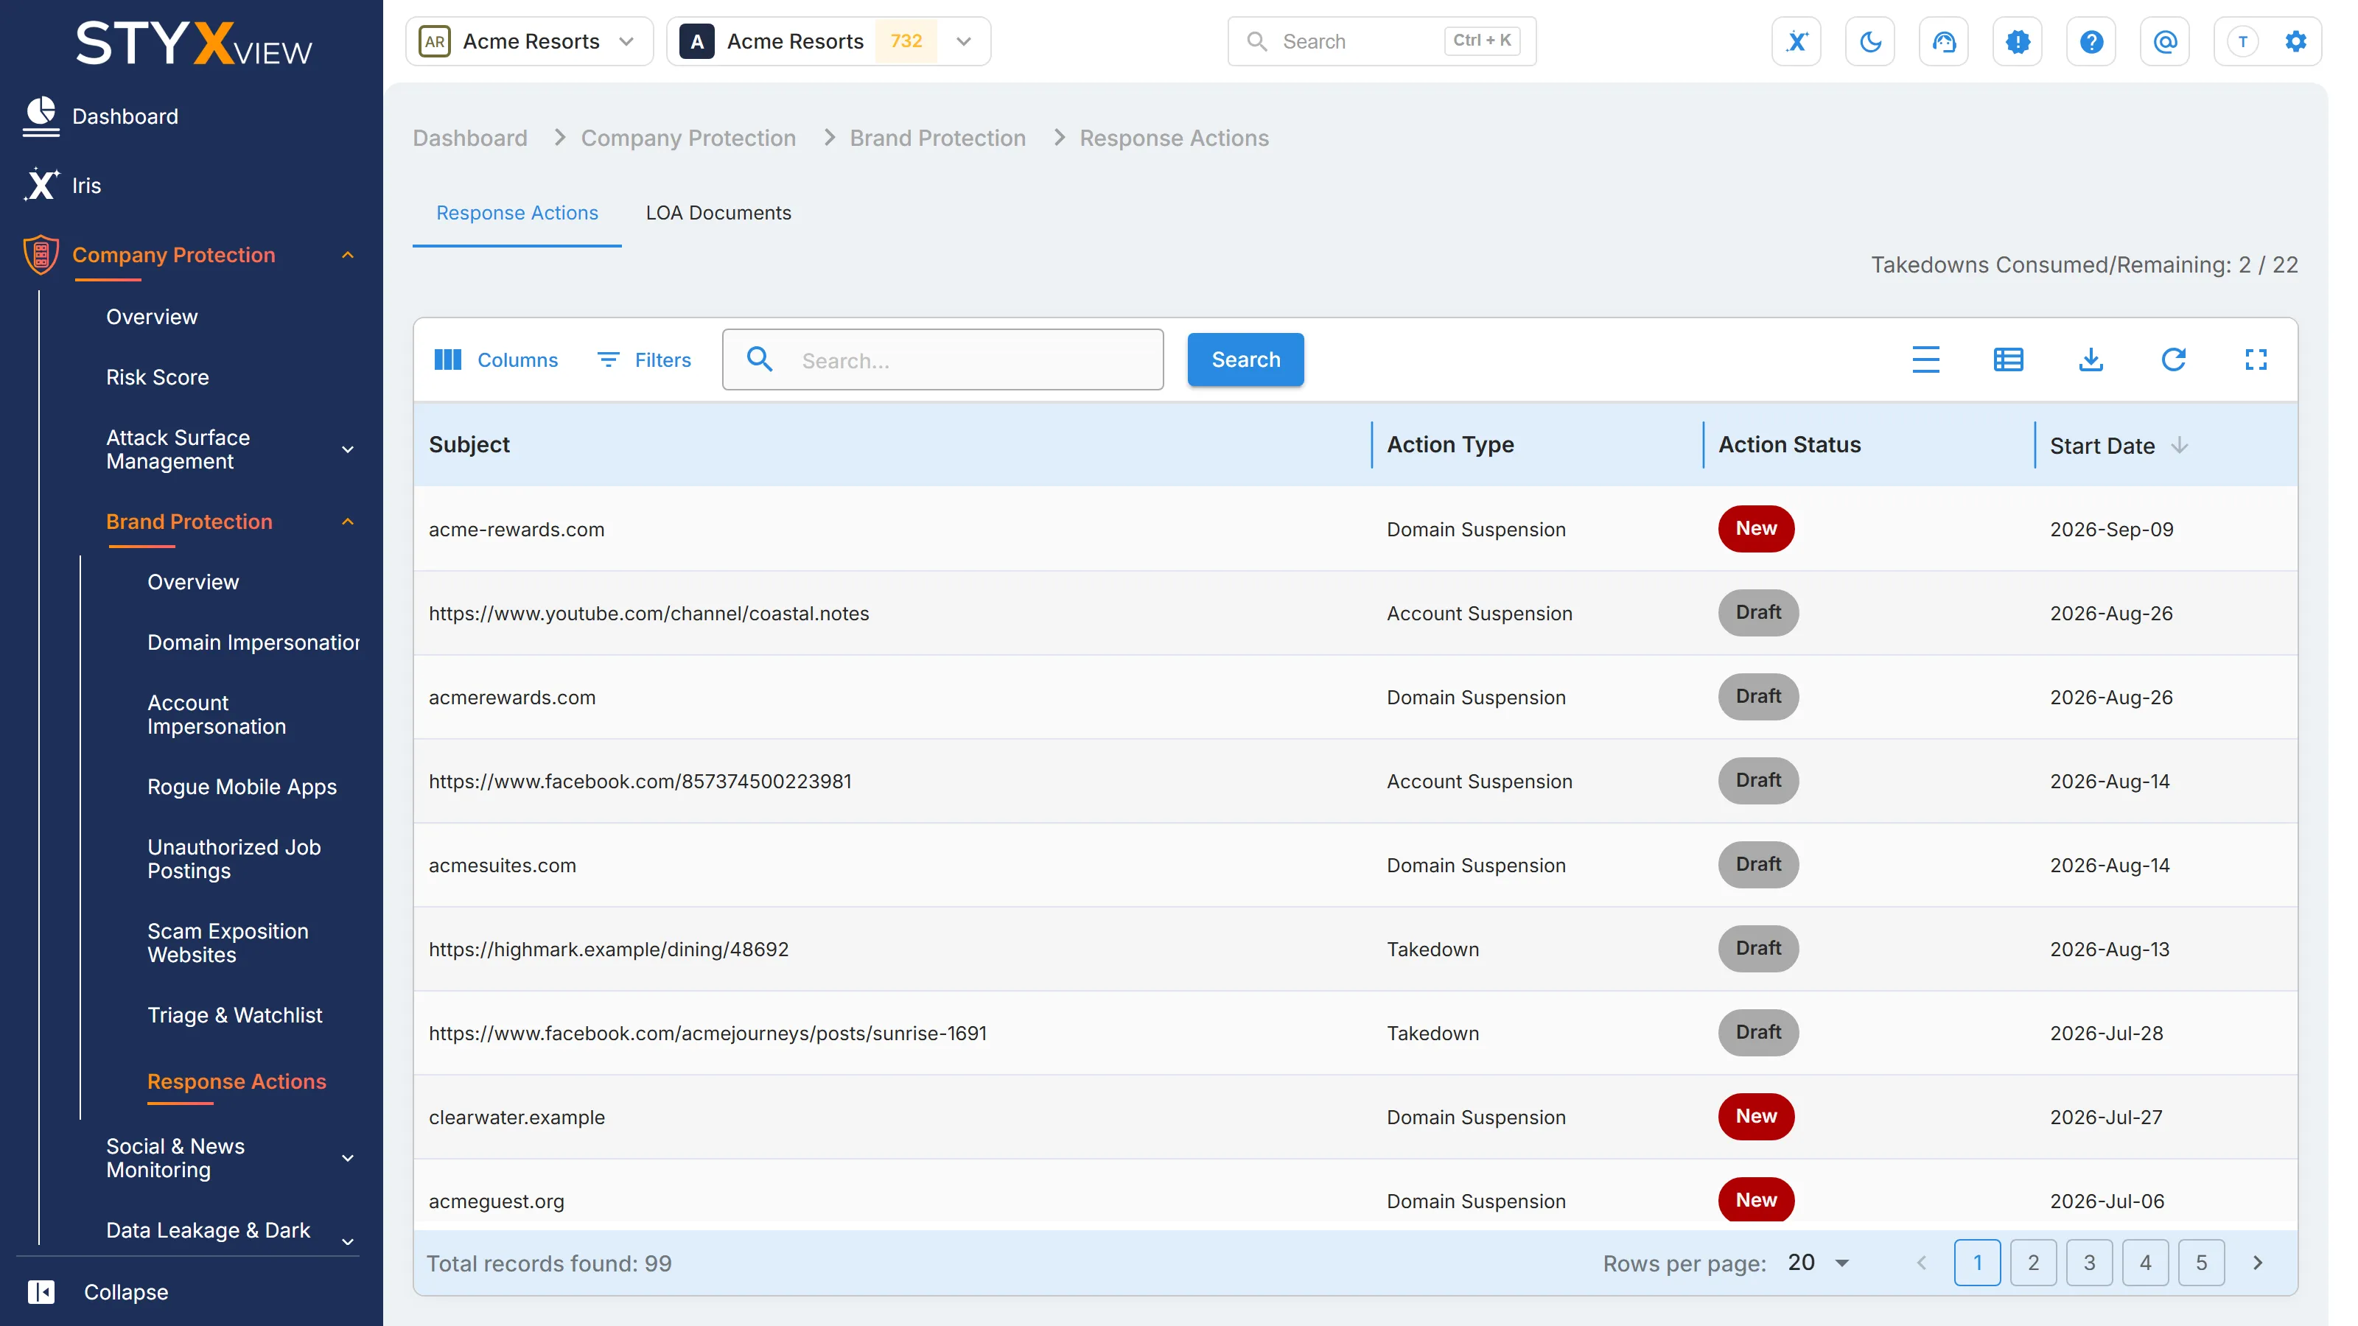2358x1326 pixels.
Task: Open the Acme Resorts organization dropdown
Action: [529, 41]
